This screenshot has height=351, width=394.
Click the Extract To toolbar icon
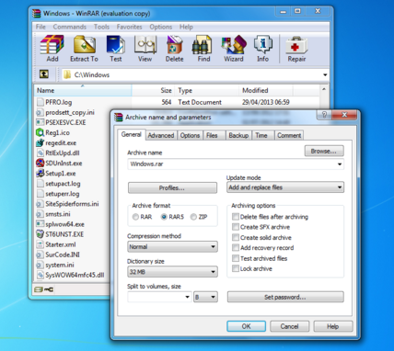[84, 44]
